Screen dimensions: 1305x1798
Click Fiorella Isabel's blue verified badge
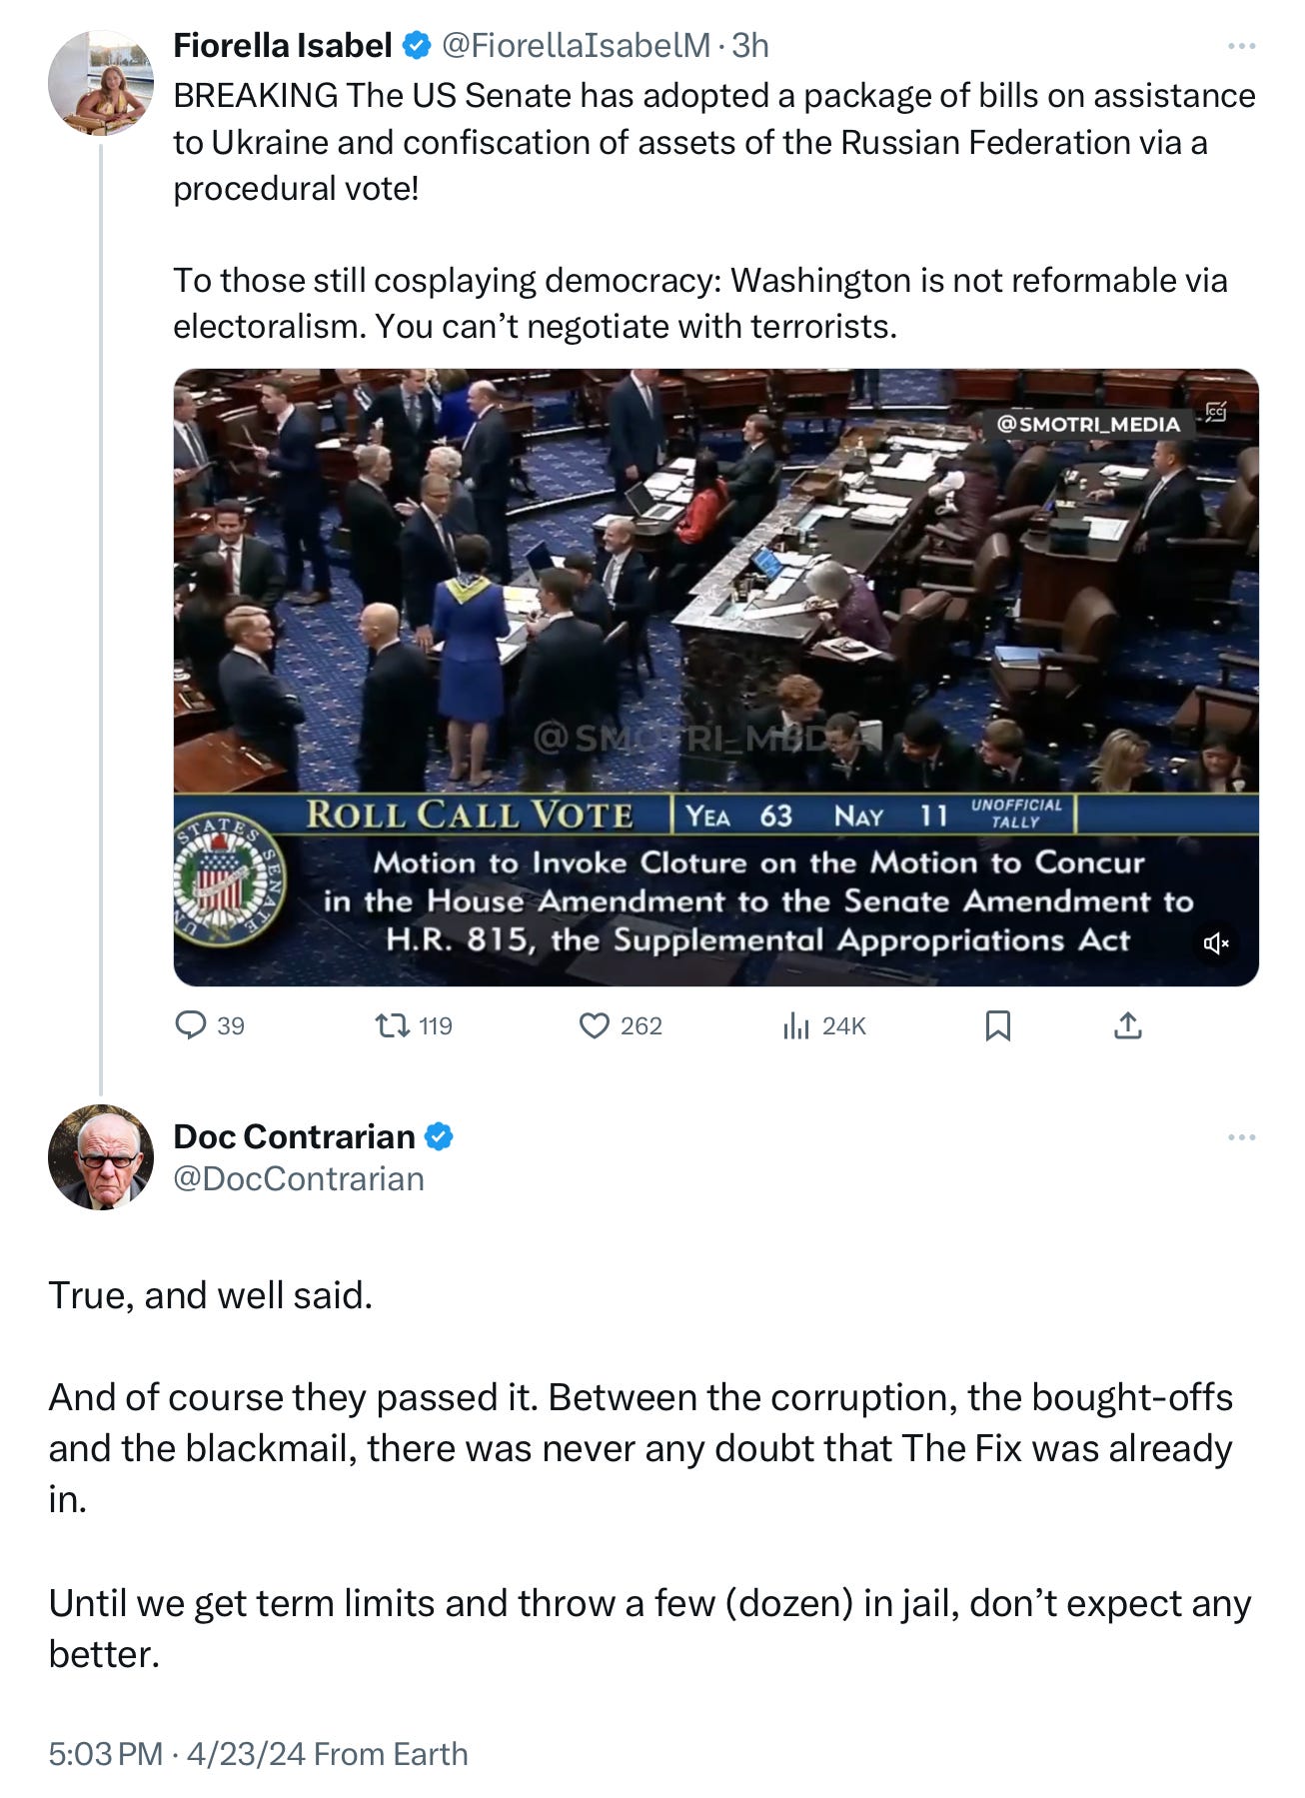[416, 45]
